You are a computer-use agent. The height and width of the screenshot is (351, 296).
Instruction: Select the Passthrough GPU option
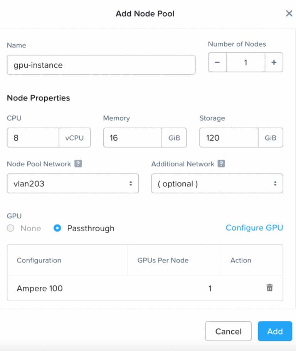click(x=57, y=228)
